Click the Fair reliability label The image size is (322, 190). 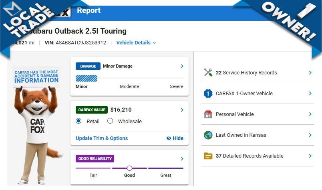(x=93, y=175)
